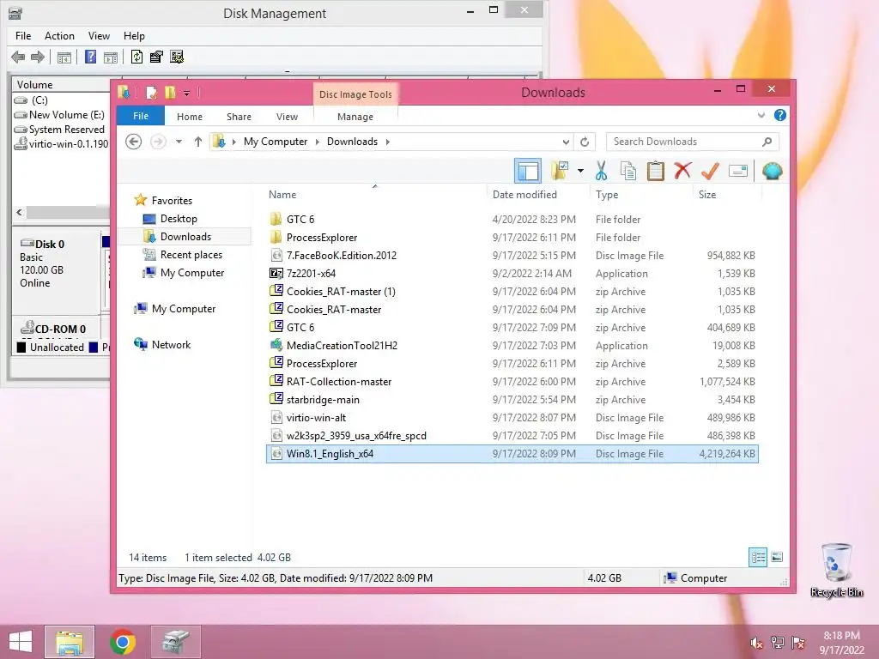Click the Copy pages icon
Screen dimensions: 879x659
click(628, 171)
